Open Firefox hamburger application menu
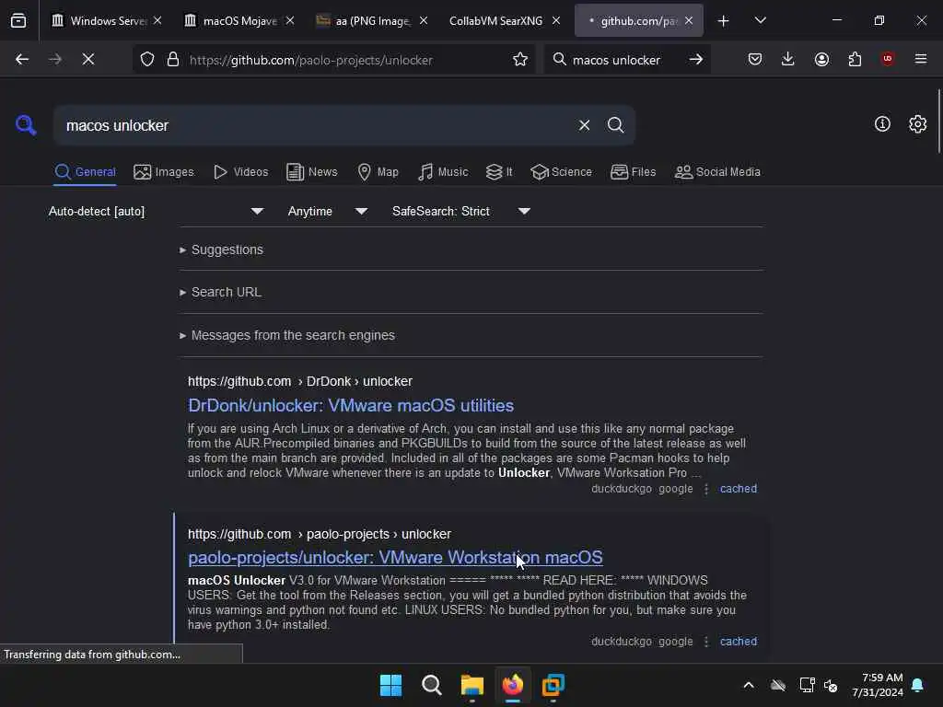 921,59
